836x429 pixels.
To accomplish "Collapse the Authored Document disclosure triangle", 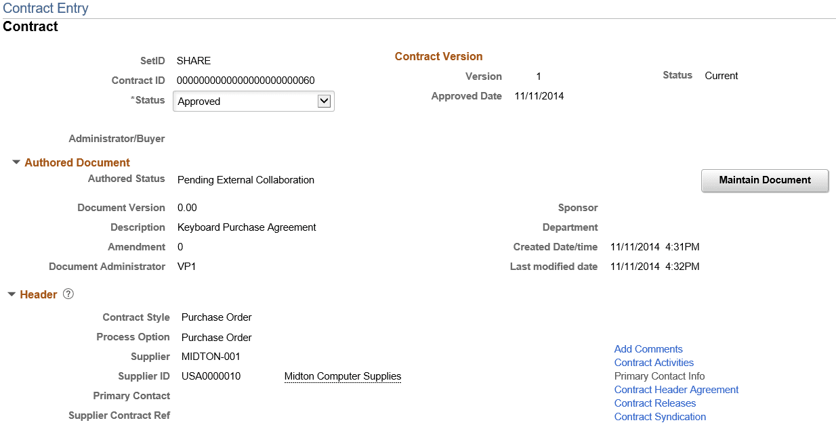I will click(x=15, y=162).
